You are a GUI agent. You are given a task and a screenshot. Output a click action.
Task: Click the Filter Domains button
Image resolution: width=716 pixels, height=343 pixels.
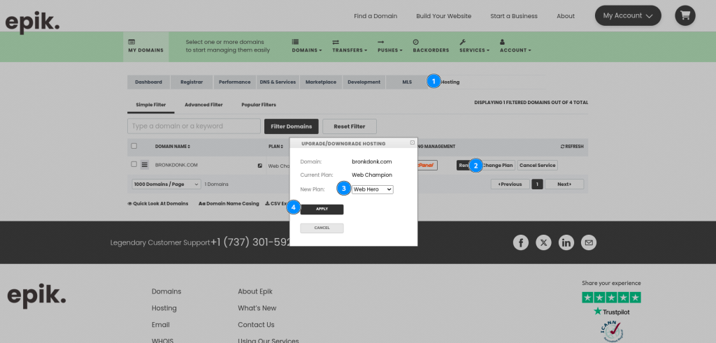(292, 126)
